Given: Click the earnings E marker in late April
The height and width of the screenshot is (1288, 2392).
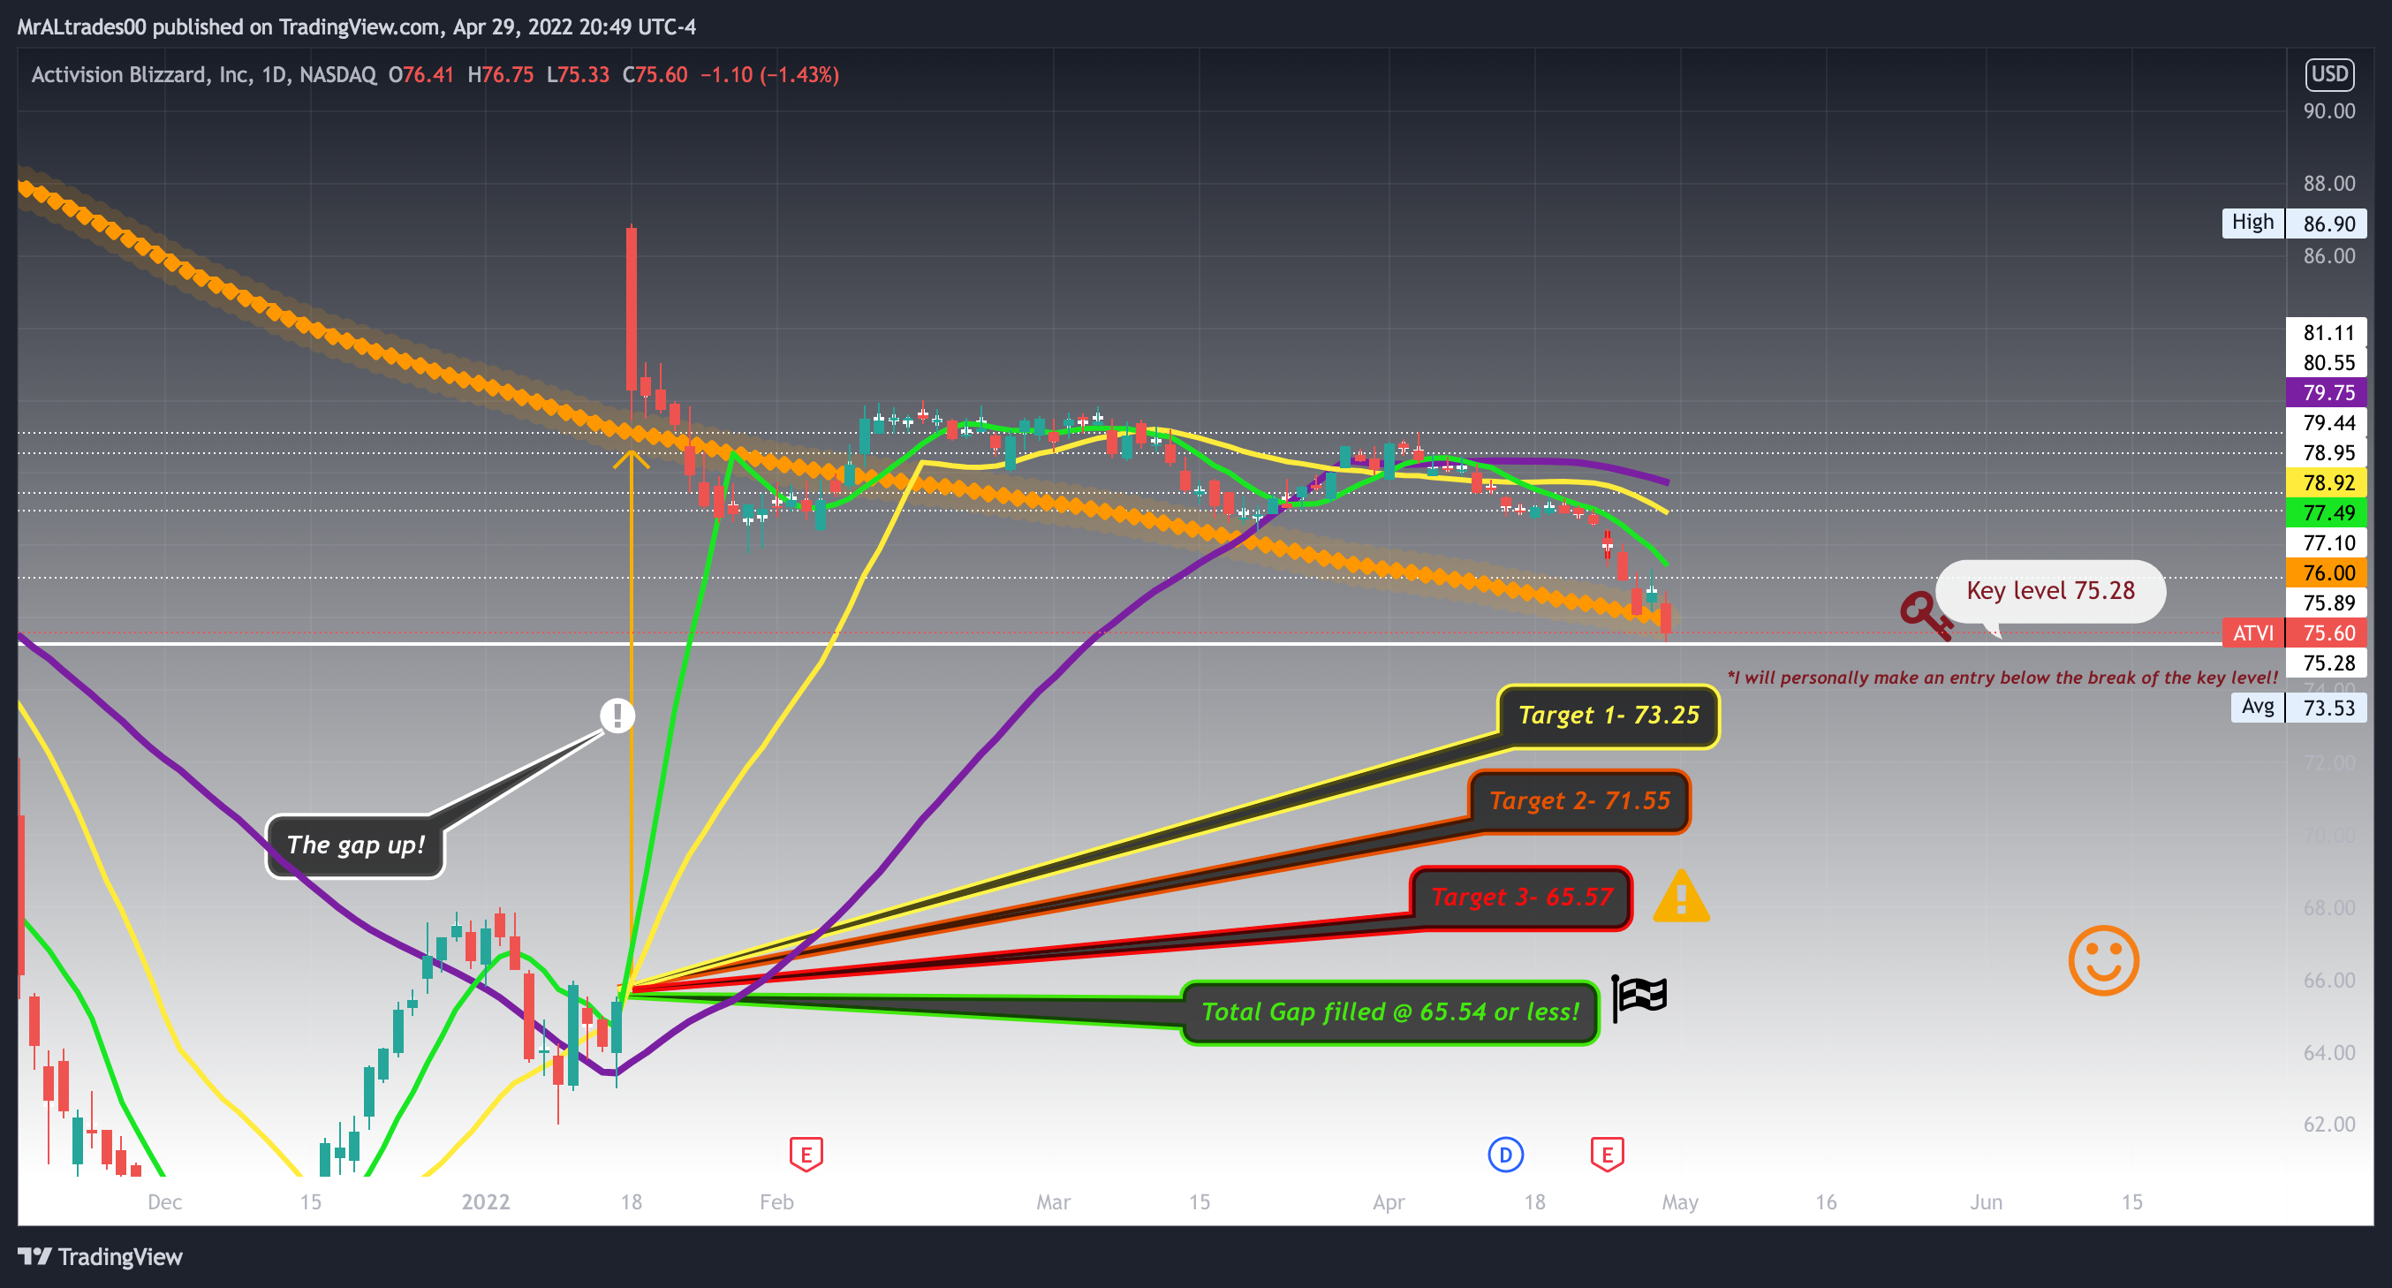Looking at the screenshot, I should coord(1608,1155).
